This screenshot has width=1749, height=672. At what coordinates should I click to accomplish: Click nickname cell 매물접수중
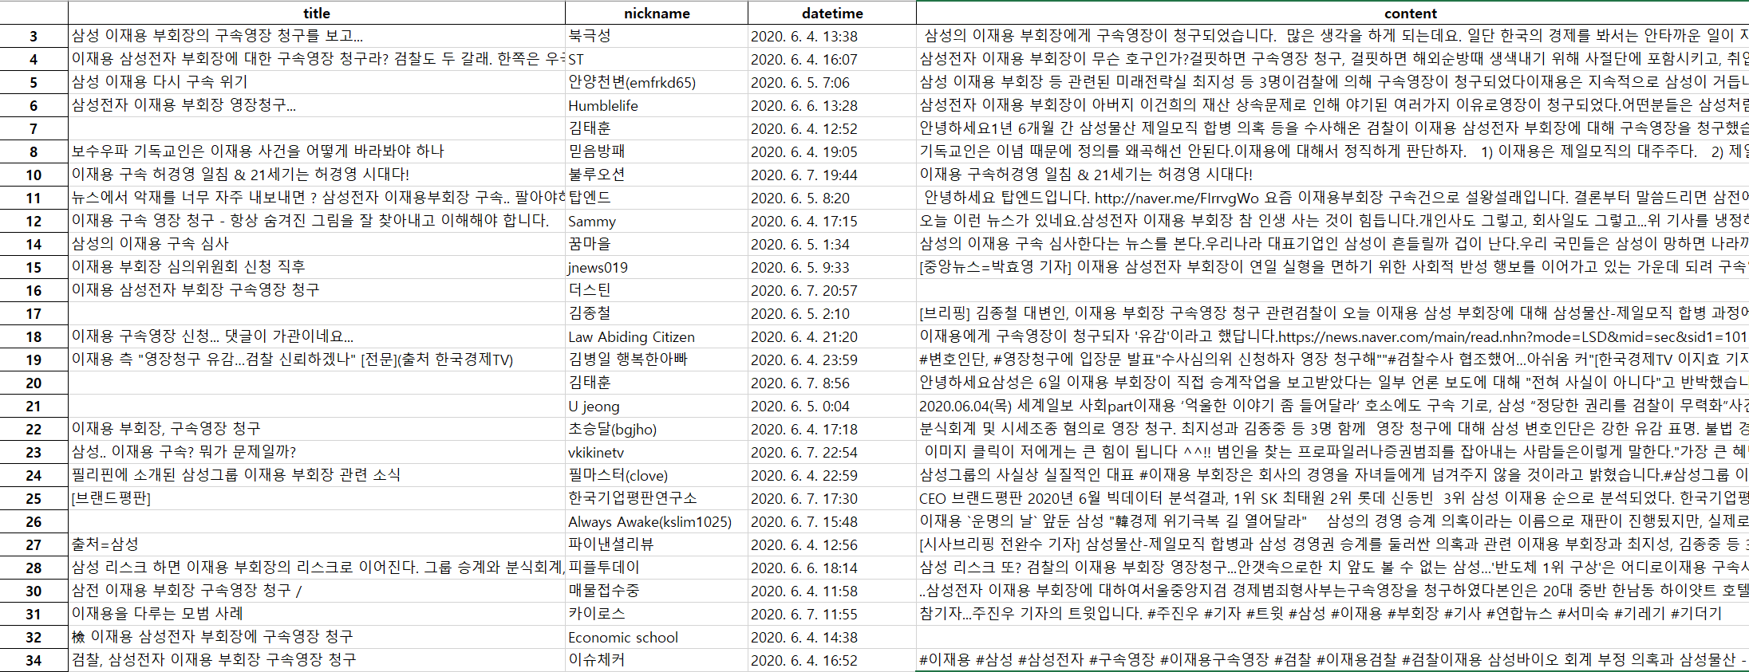click(x=657, y=591)
